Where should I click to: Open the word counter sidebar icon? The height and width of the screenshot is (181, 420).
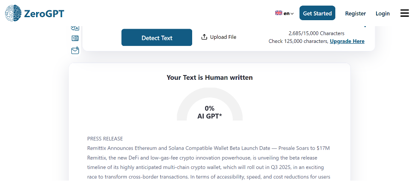click(x=75, y=39)
